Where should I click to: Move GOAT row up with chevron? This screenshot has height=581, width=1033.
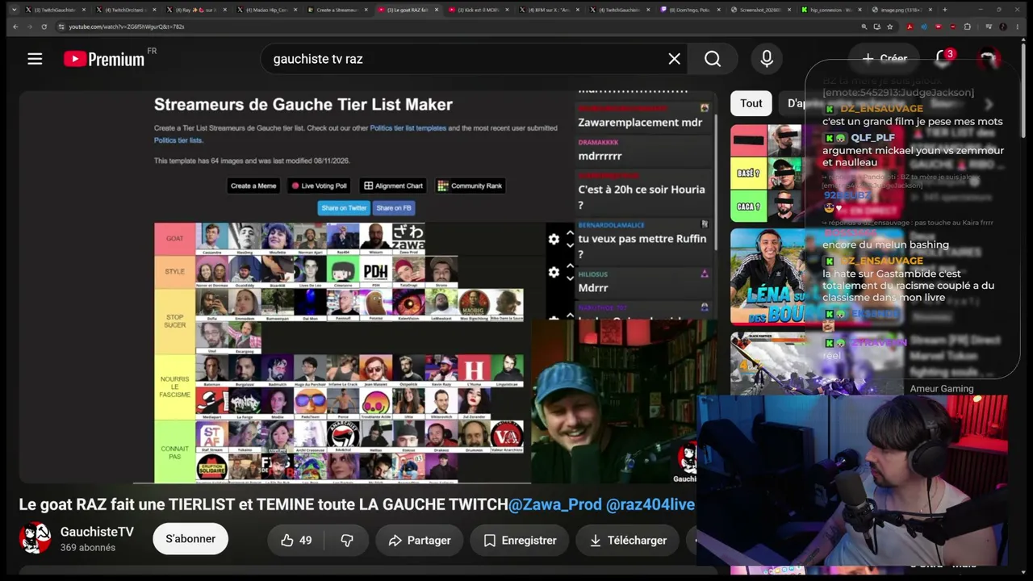pos(570,233)
